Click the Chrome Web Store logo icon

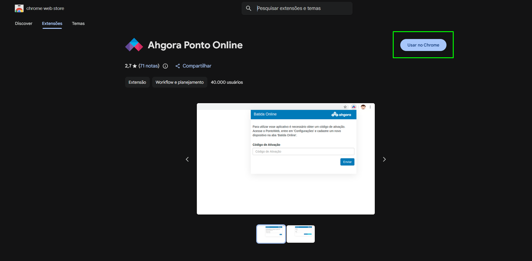pyautogui.click(x=19, y=8)
